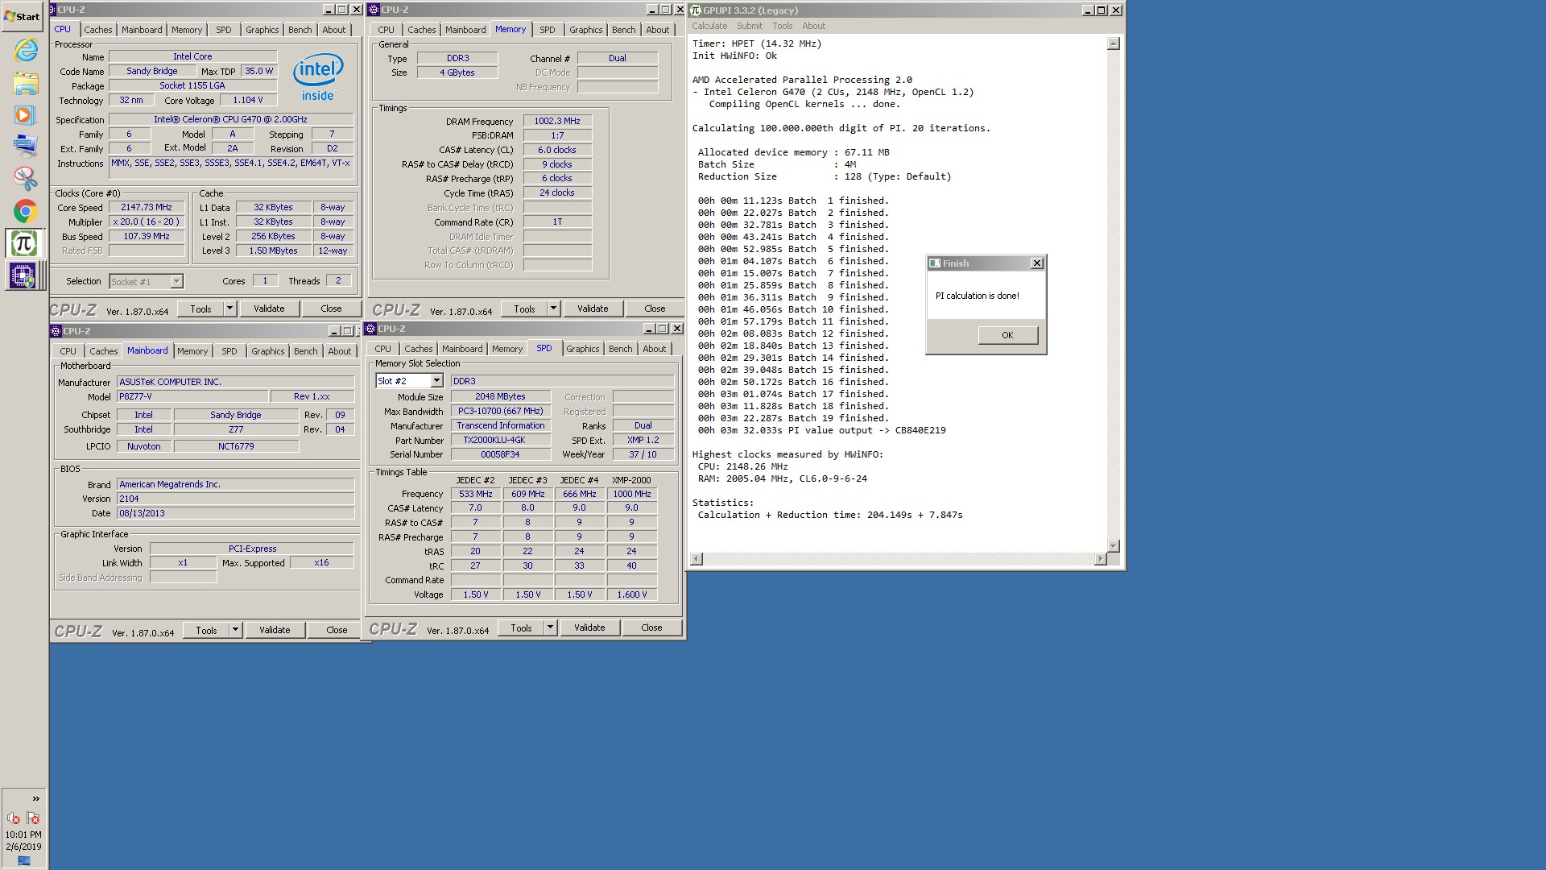Launch Google Chrome from the taskbar
1546x870 pixels.
[25, 211]
